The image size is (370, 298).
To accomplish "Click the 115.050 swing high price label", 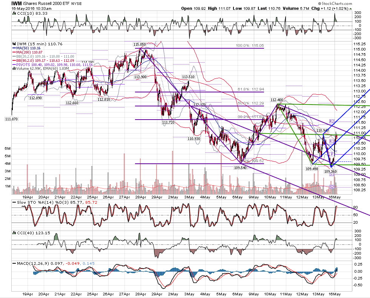I will 140,45.
